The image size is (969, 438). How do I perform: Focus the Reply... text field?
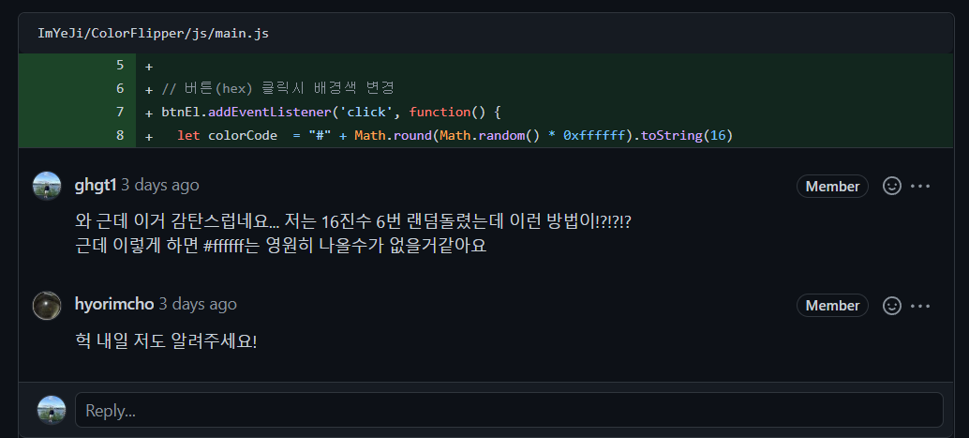tap(509, 410)
